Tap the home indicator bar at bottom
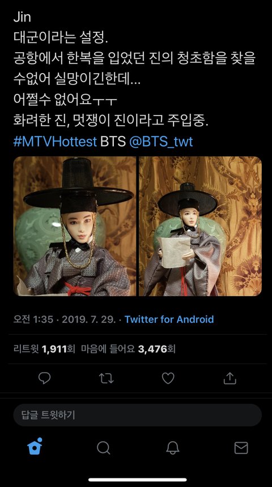 point(137,480)
